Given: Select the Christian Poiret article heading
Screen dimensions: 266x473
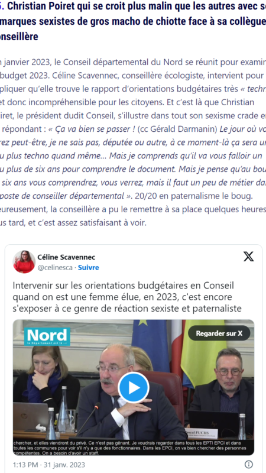Looking at the screenshot, I should click(x=133, y=22).
